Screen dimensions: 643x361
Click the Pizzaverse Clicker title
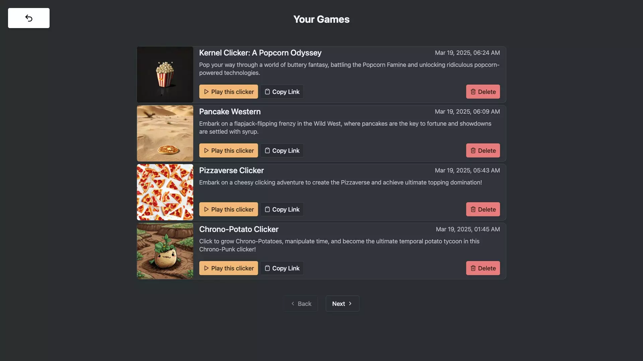coord(231,170)
